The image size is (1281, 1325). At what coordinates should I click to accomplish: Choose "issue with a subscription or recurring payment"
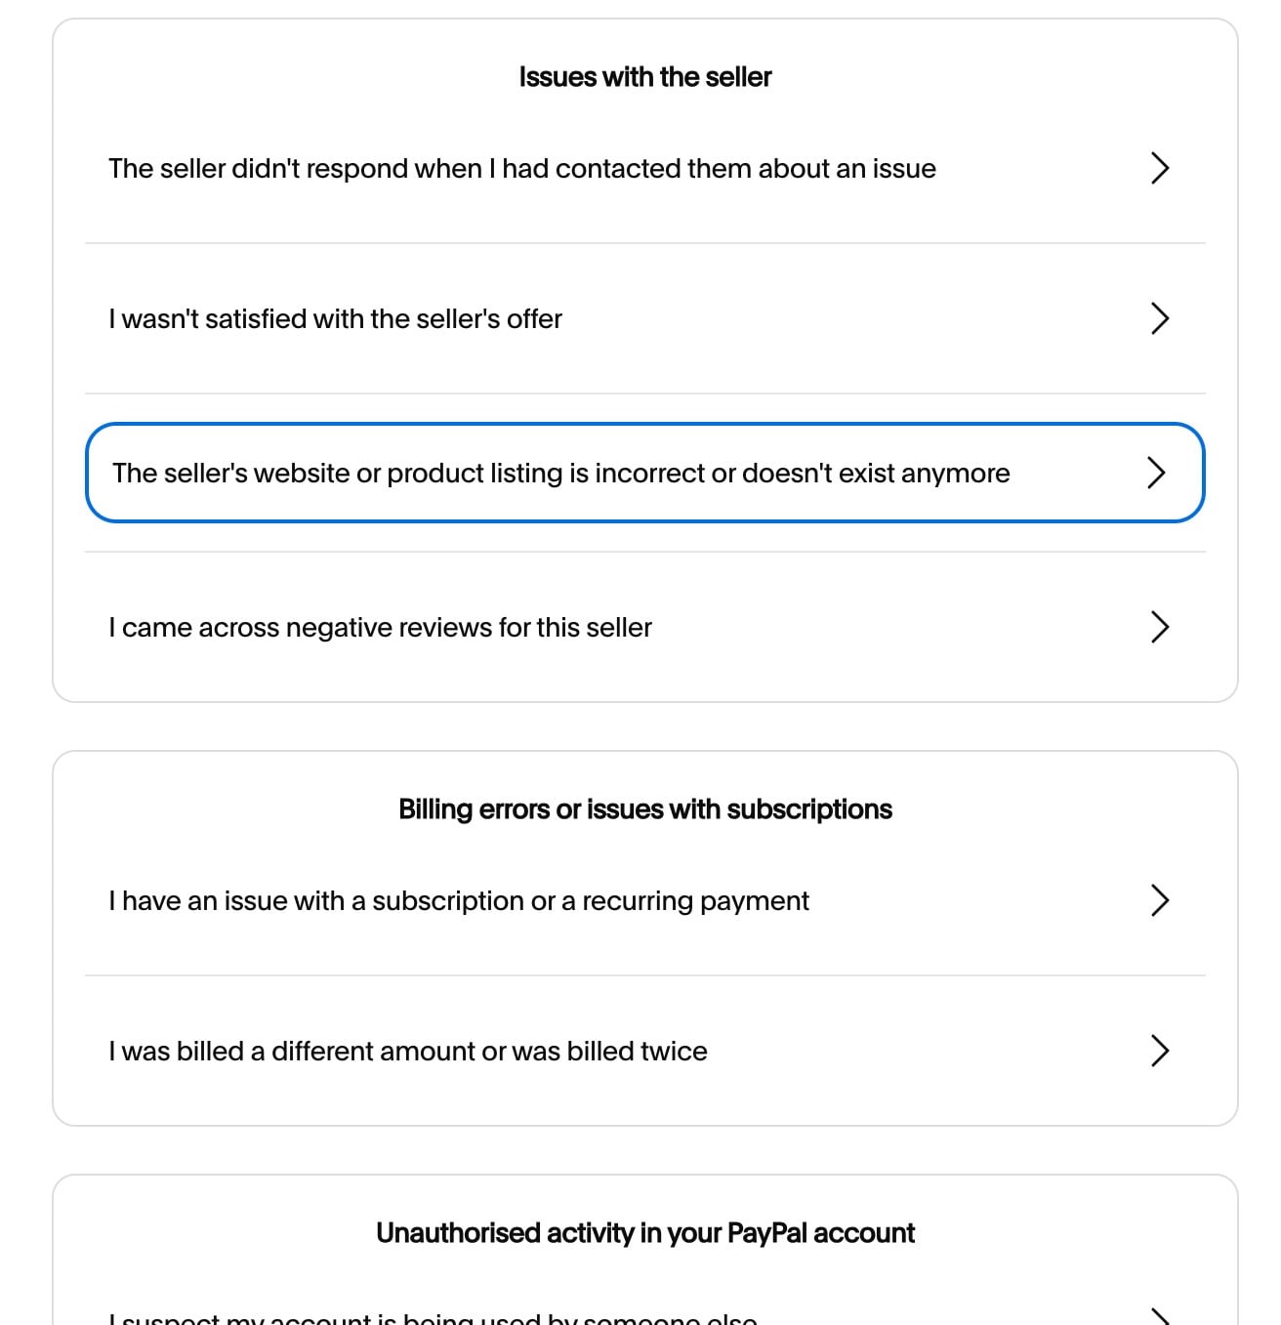459,901
